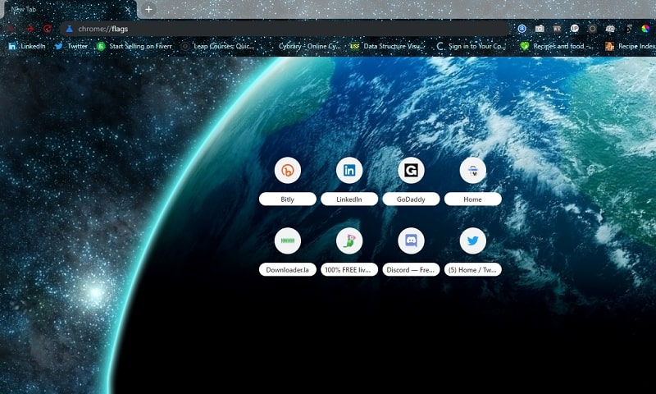
Task: Open 'Cybrary - Online Cy...' bookmark
Action: point(310,46)
